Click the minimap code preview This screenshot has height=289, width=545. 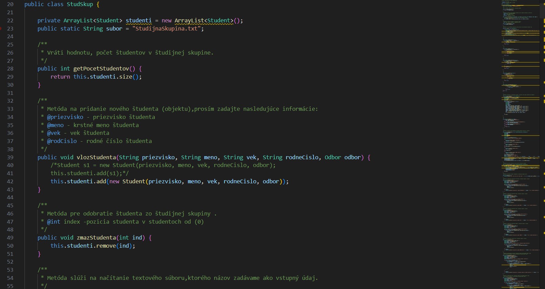(x=519, y=136)
